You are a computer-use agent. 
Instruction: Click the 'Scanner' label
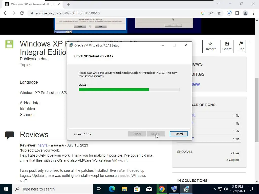pos(27,114)
